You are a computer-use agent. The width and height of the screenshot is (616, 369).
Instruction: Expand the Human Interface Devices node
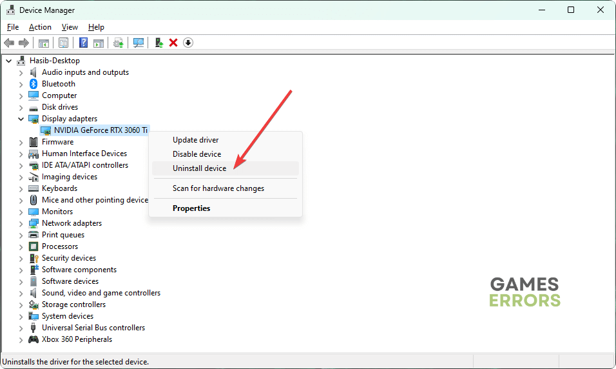pyautogui.click(x=21, y=154)
